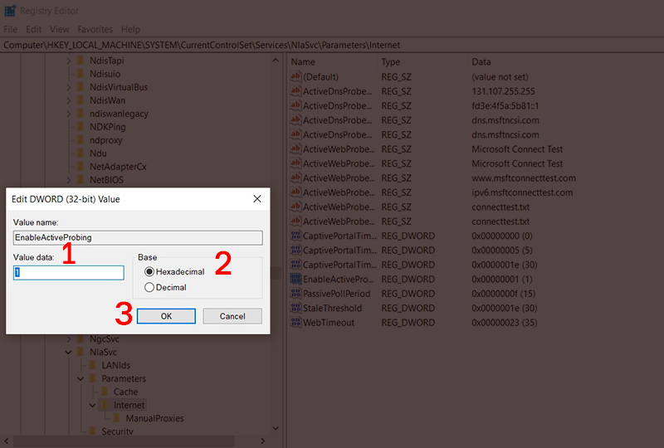Select the Internet key in the tree
Screen dimensions: 664x448
(x=129, y=405)
